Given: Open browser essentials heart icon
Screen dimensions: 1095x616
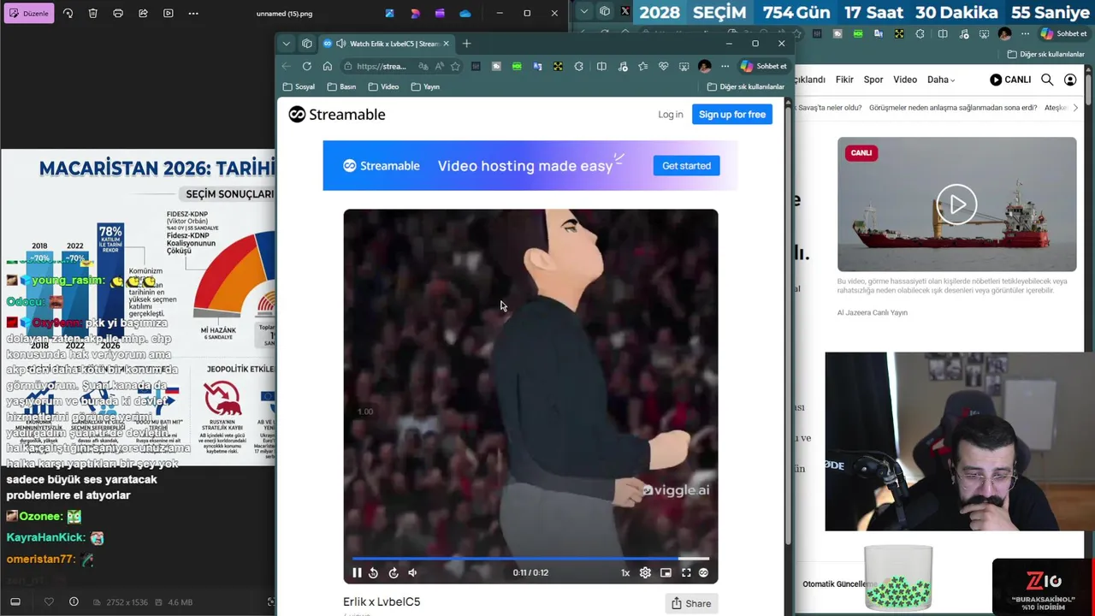Looking at the screenshot, I should coord(663,67).
